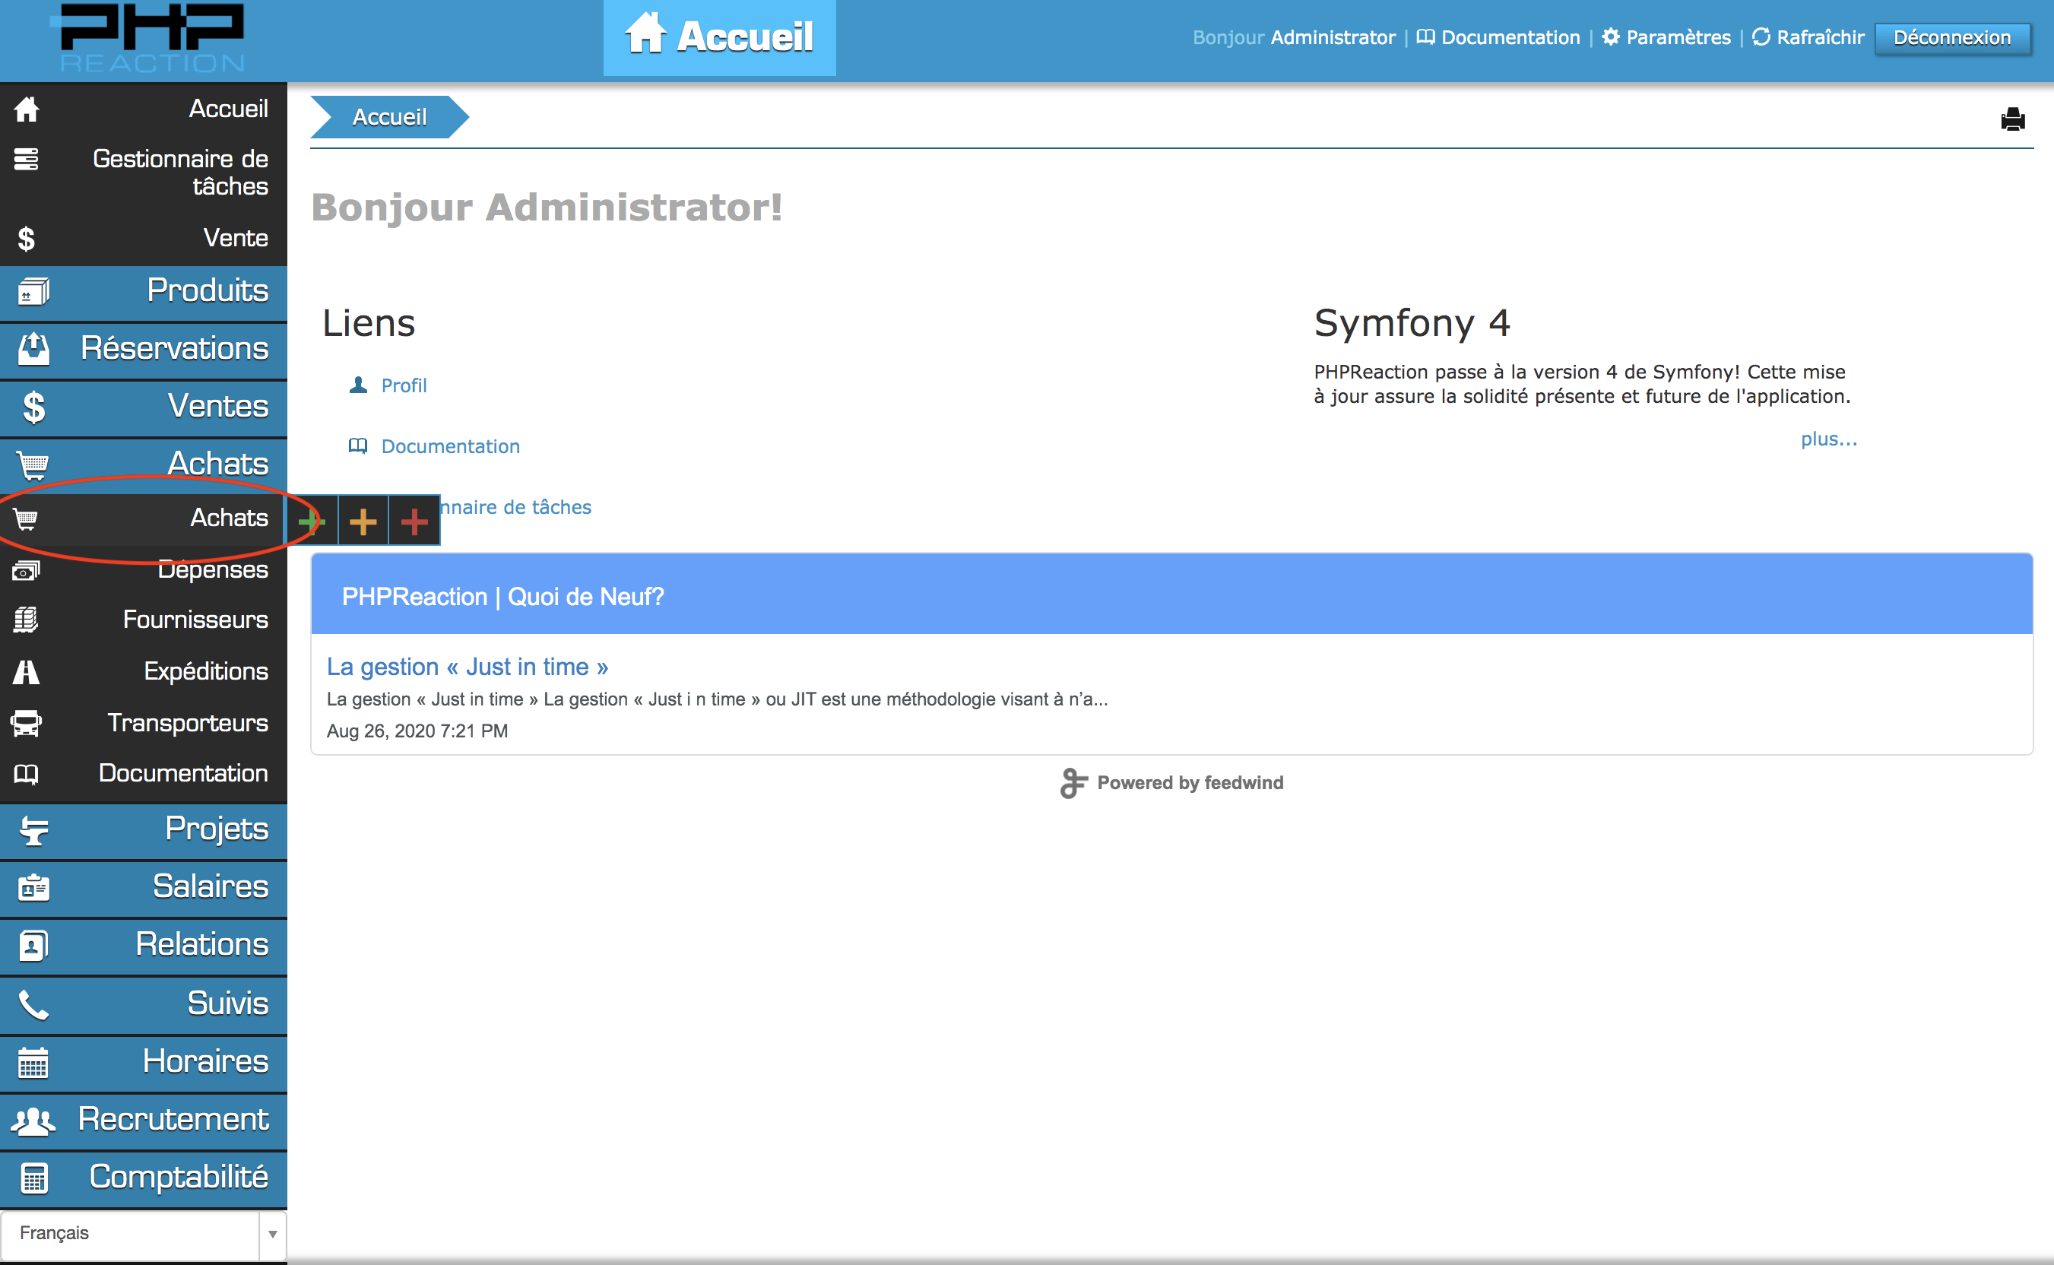Image resolution: width=2054 pixels, height=1265 pixels.
Task: Click the print icon at top right
Action: coord(2012,119)
